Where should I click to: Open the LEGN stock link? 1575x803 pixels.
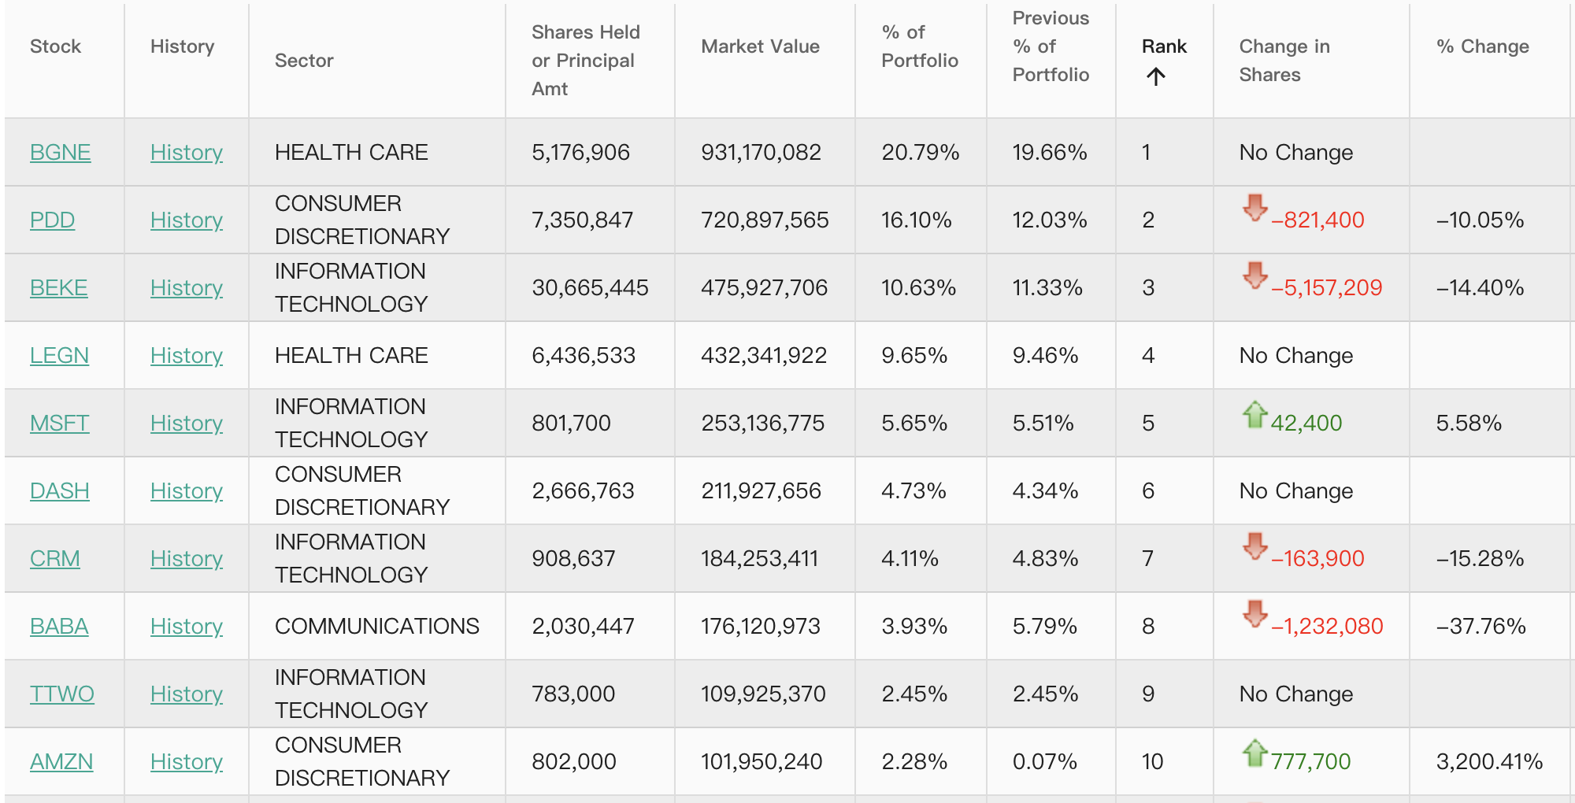59,355
